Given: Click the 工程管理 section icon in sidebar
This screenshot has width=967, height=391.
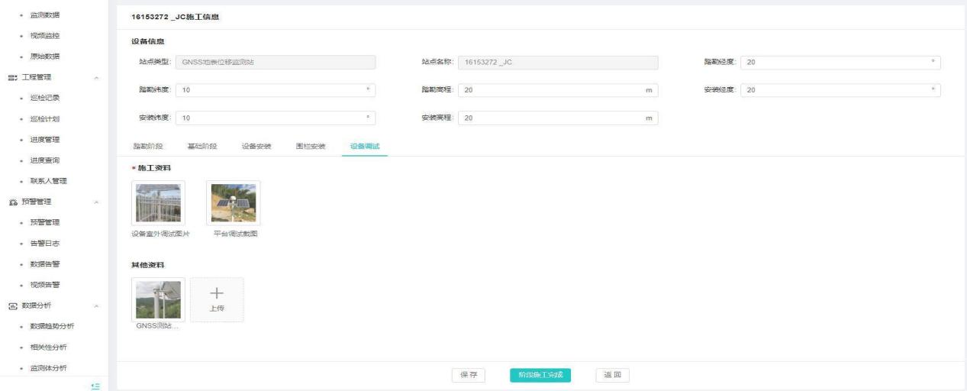Looking at the screenshot, I should pos(11,77).
